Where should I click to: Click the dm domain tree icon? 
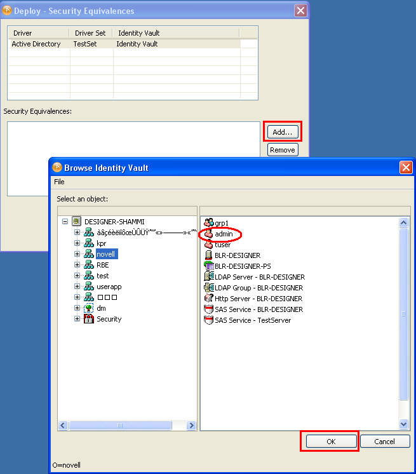point(88,308)
